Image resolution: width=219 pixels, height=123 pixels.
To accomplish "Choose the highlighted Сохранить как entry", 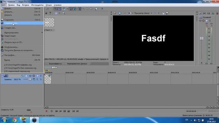I will tap(22, 23).
